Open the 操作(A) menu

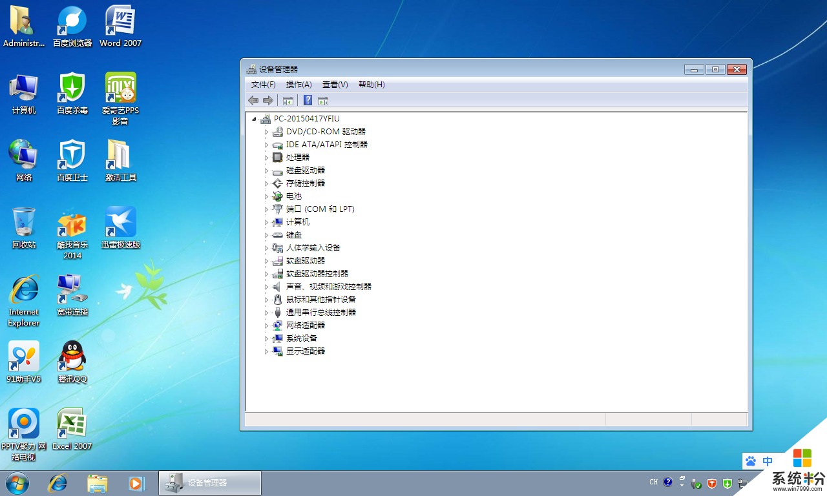click(x=298, y=85)
